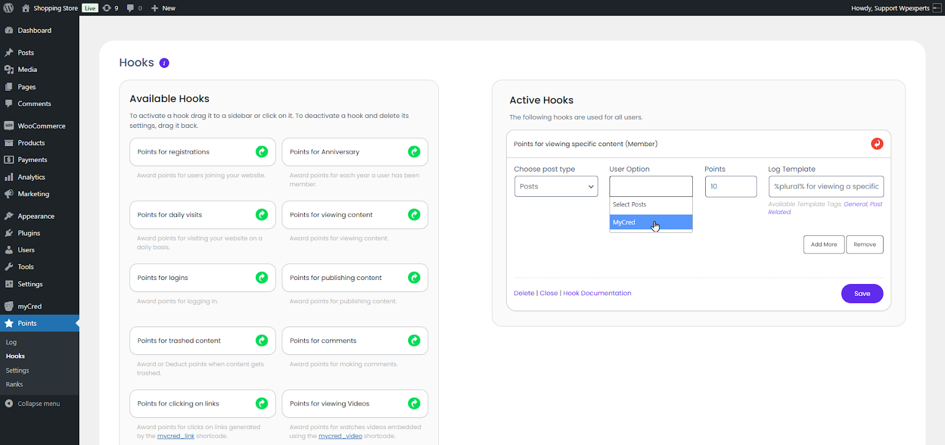Open WooCommerce in the sidebar menu
945x445 pixels.
41,126
